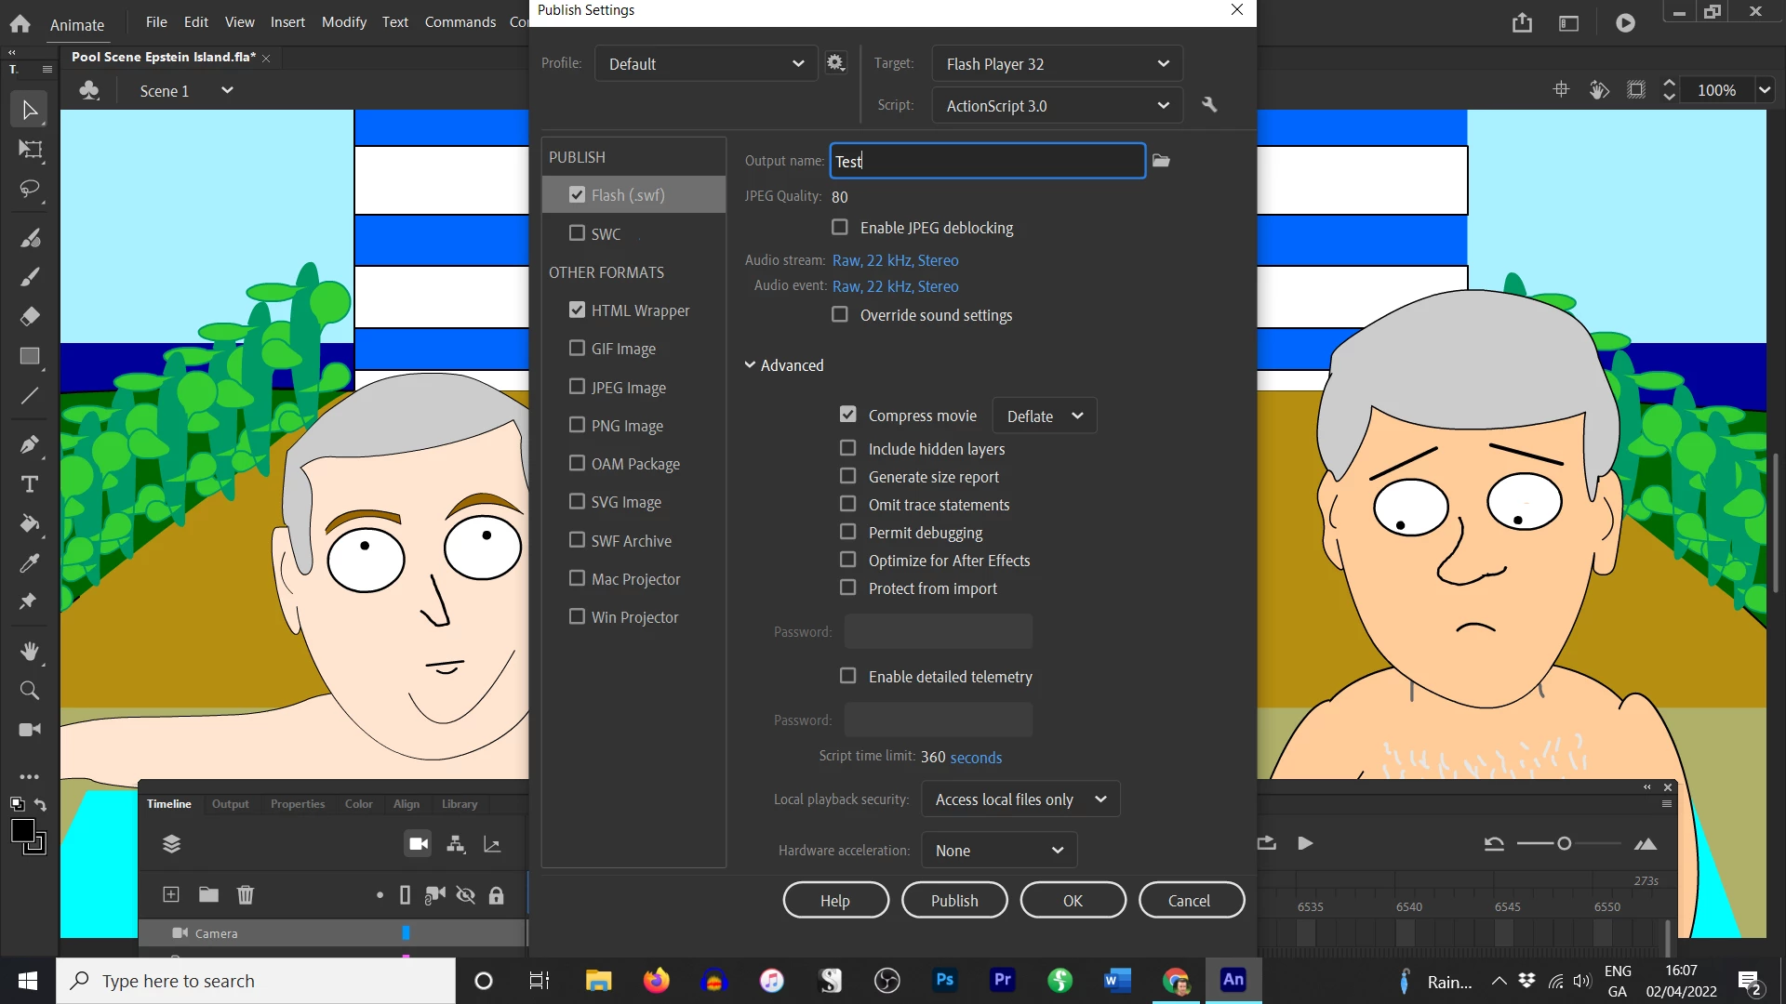Enable the GIF Image format checkbox
The height and width of the screenshot is (1004, 1786).
pyautogui.click(x=577, y=349)
